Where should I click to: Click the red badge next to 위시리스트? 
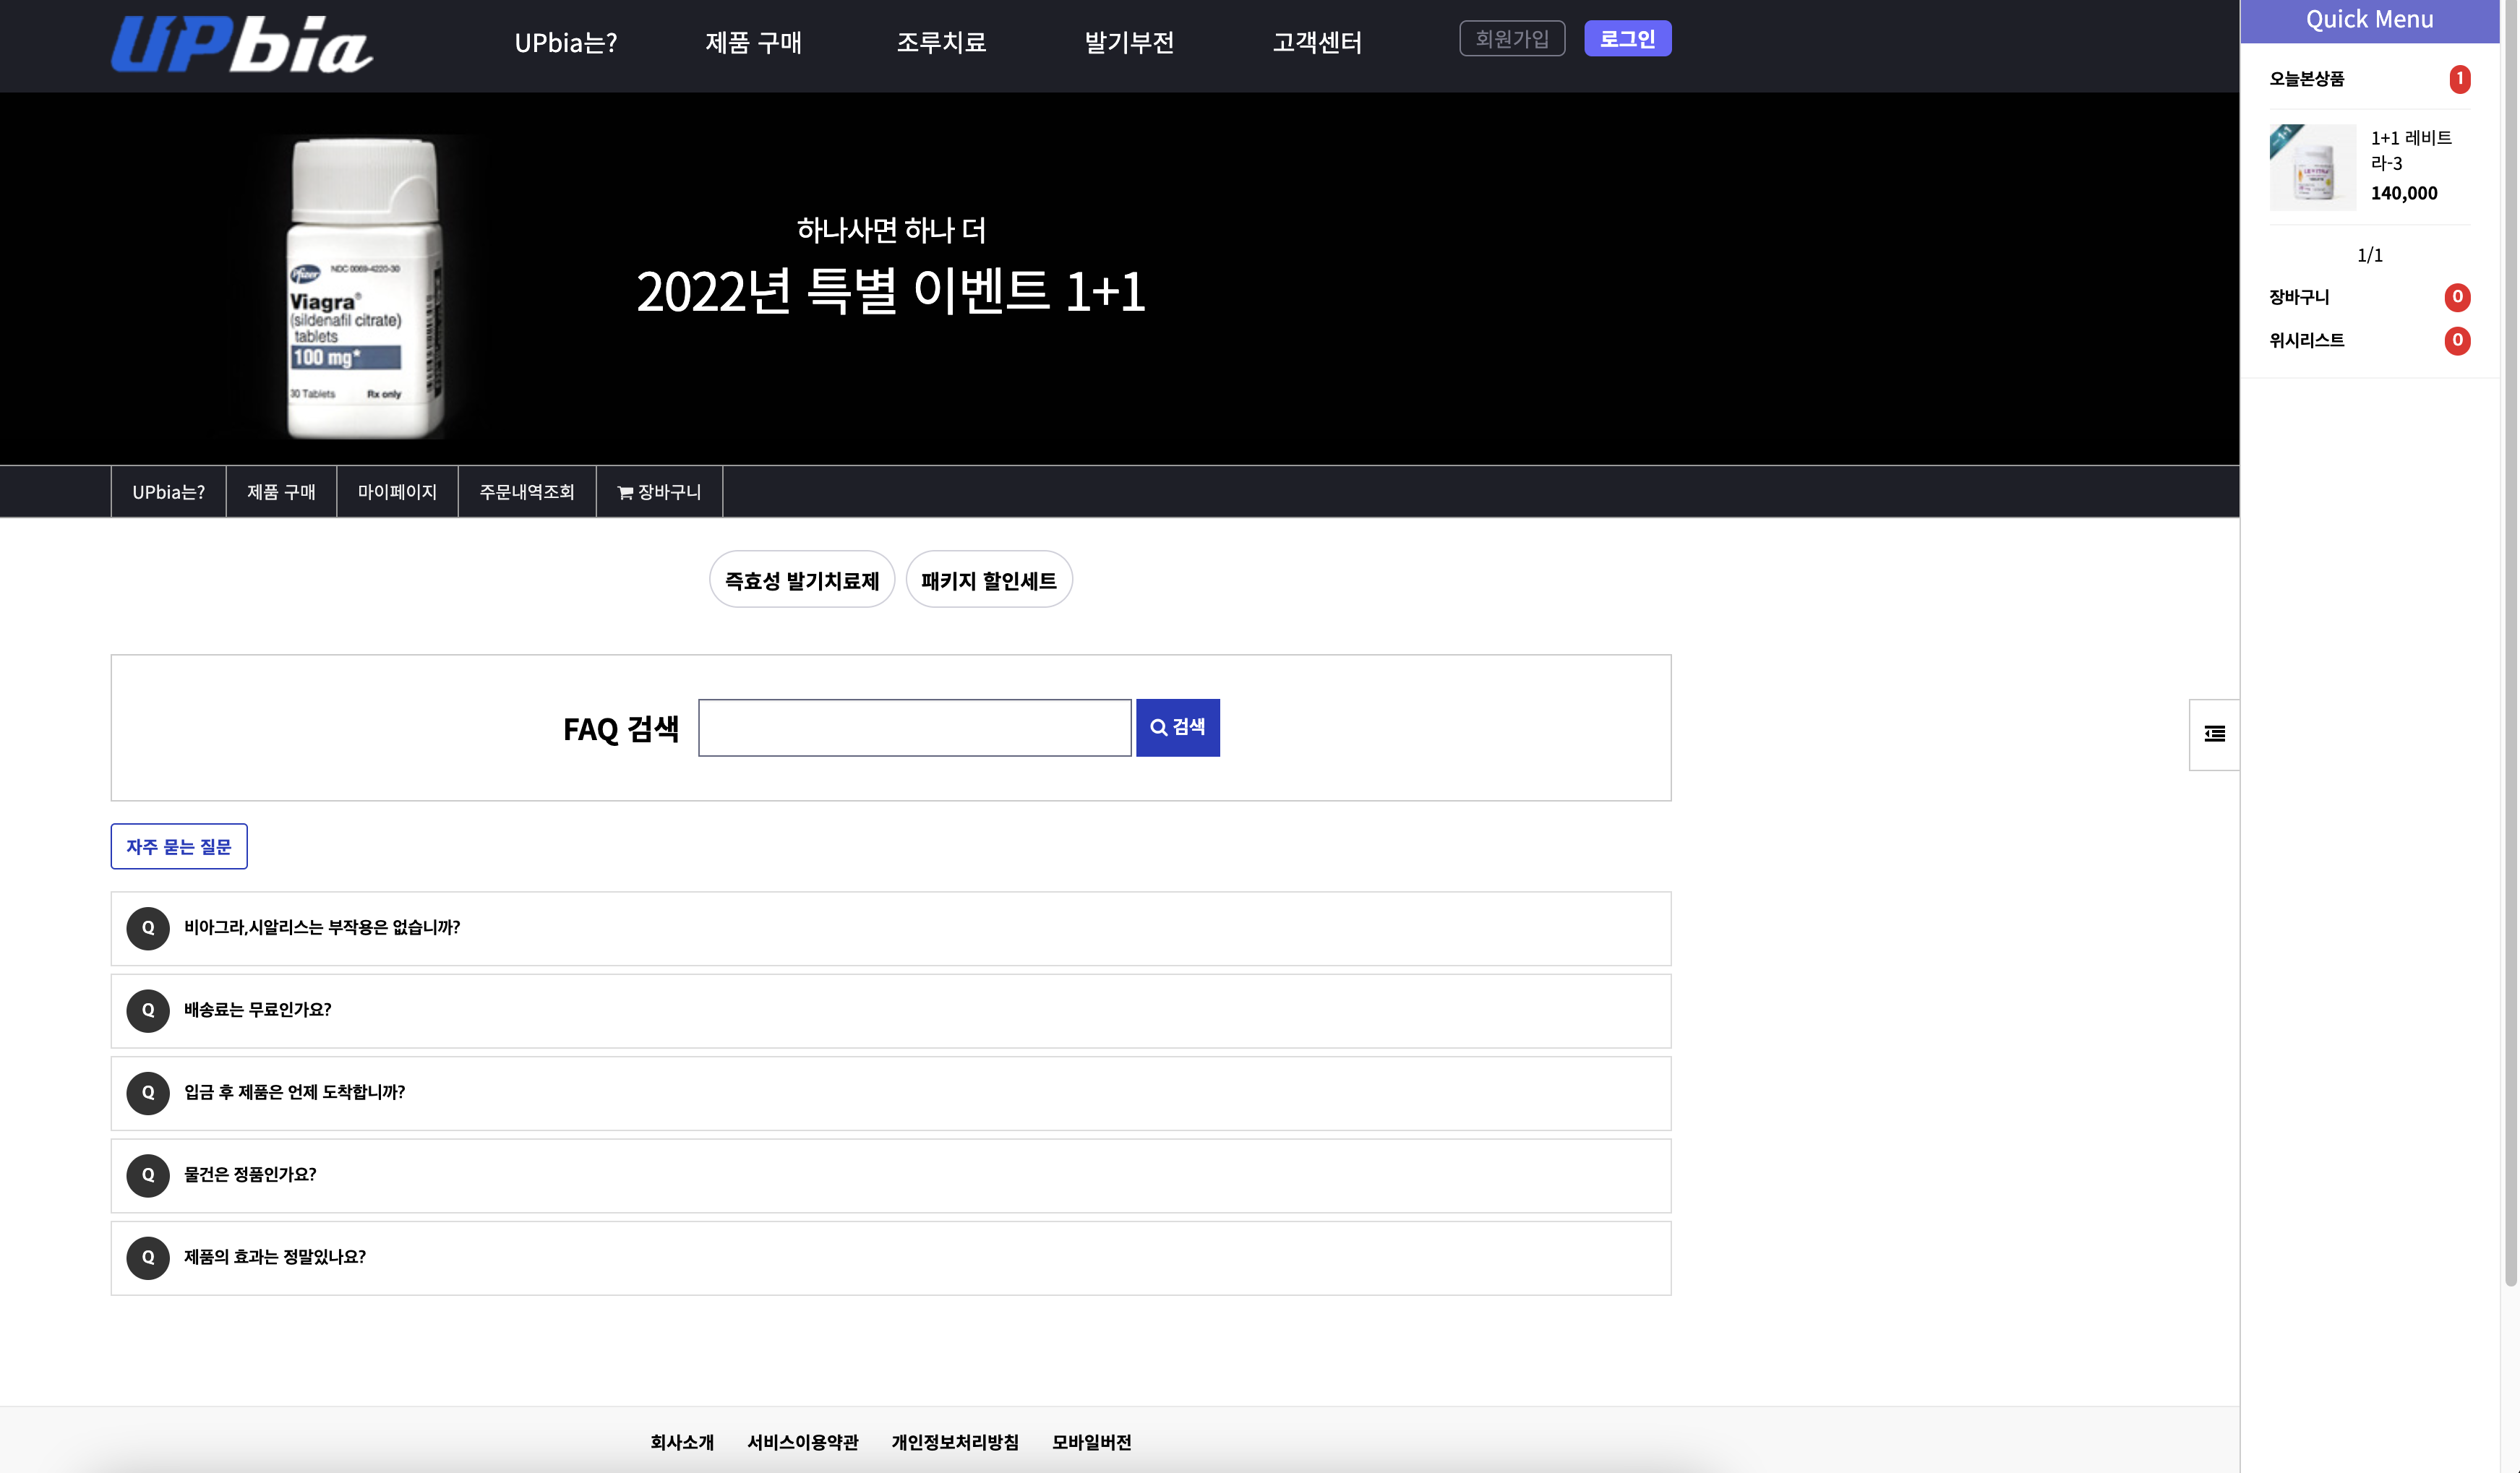pos(2457,341)
